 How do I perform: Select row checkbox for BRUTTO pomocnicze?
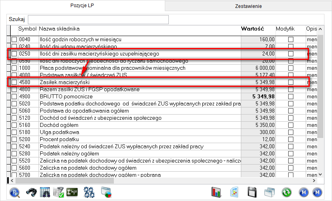(14, 96)
